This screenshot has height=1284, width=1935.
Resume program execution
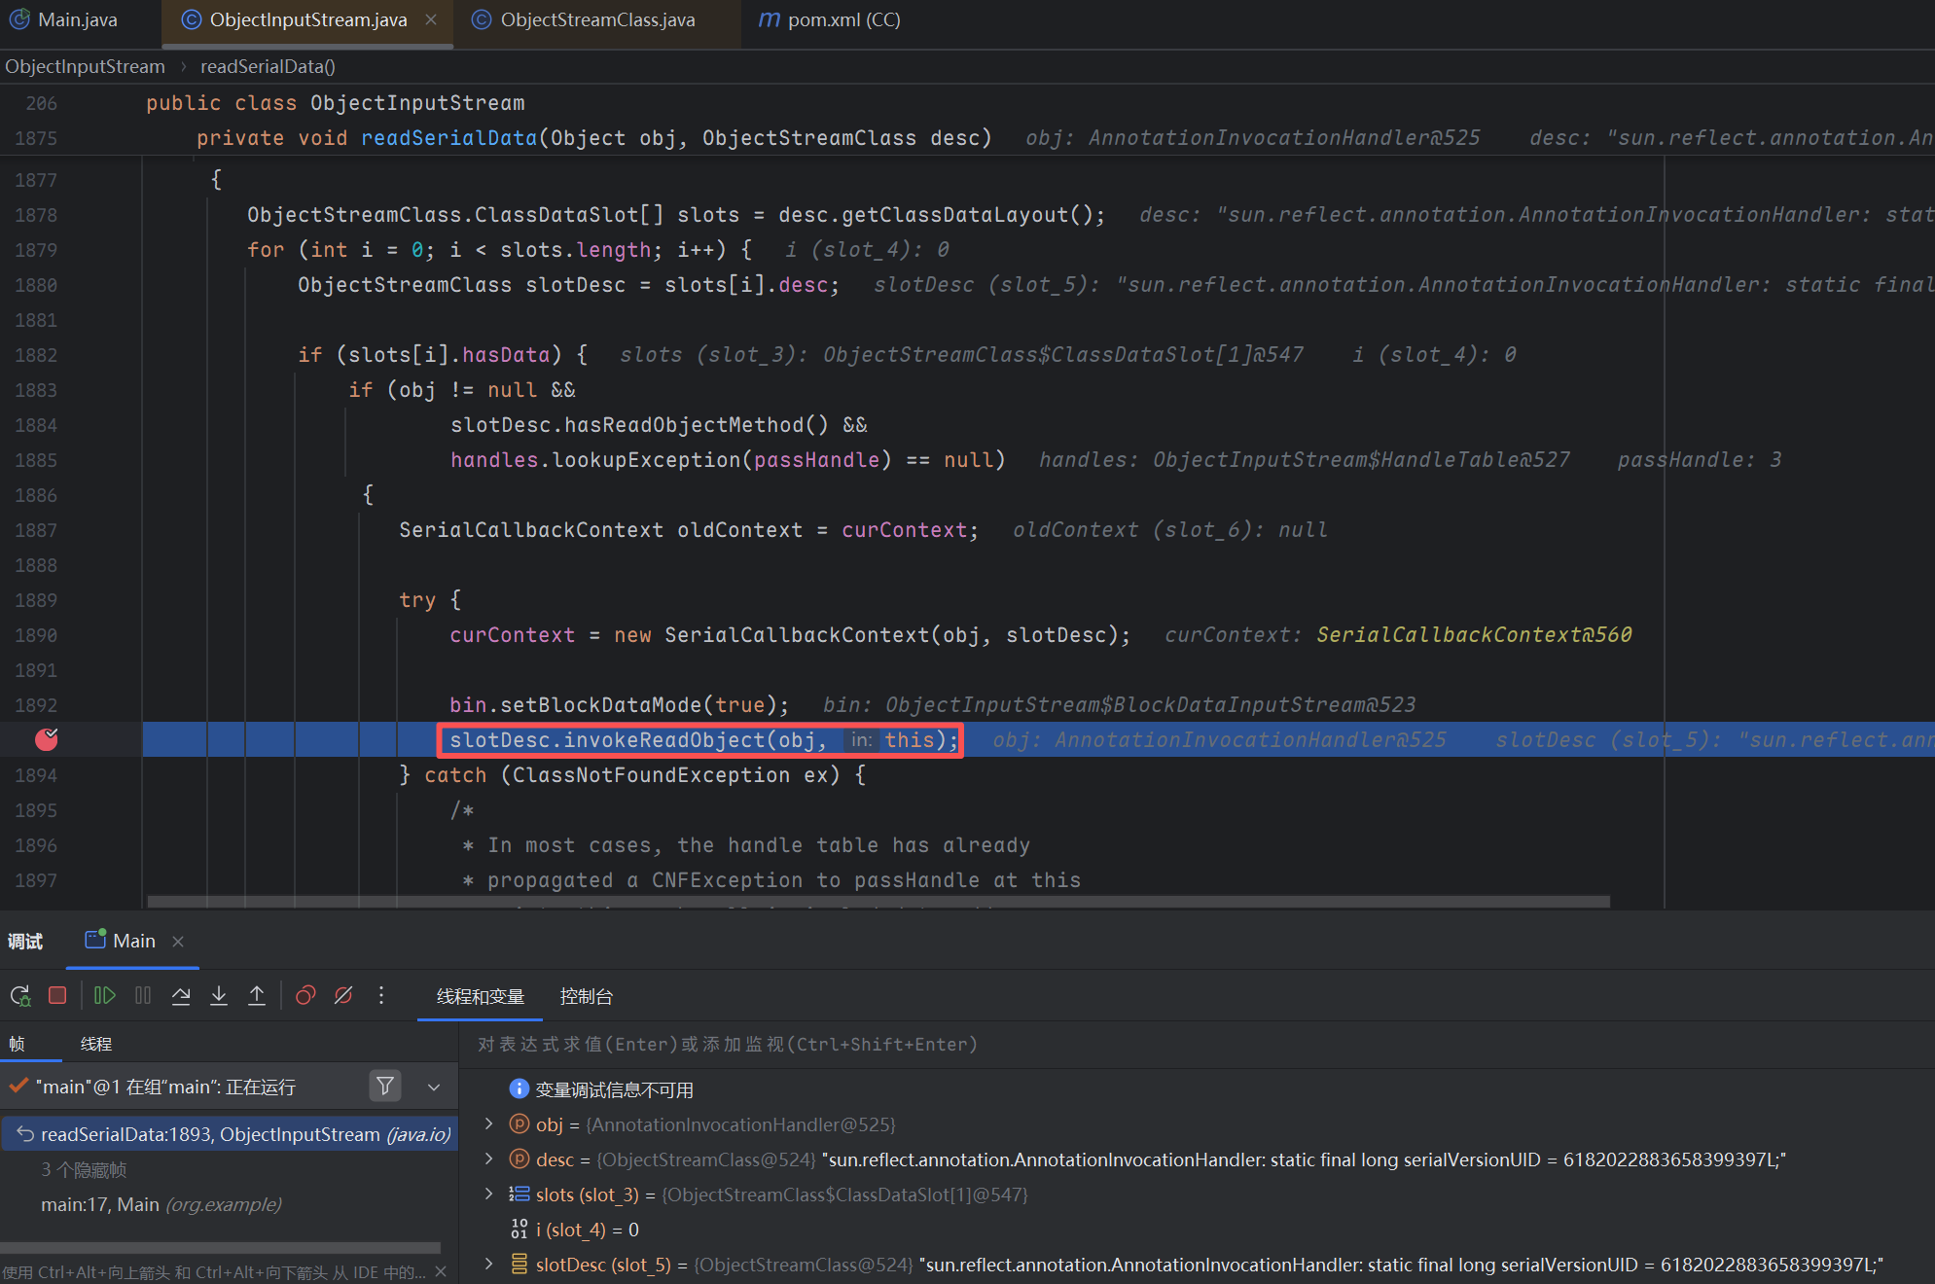[x=104, y=995]
